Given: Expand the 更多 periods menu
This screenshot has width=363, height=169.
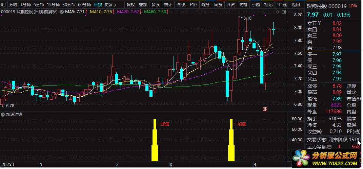Looking at the screenshot, I should pos(110,5).
